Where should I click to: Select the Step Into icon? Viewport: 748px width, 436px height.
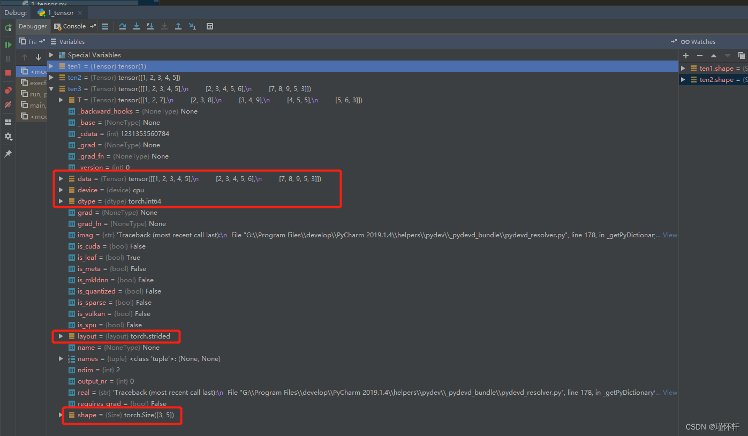coord(137,26)
